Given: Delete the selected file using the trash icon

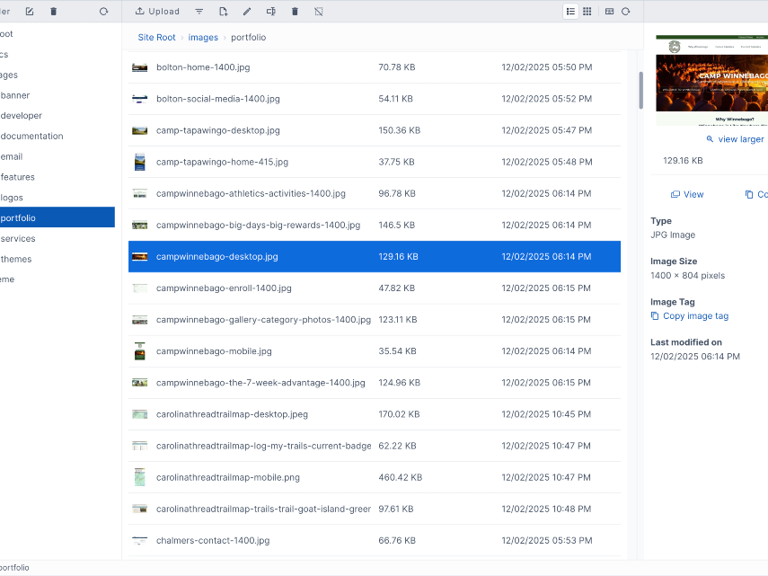Looking at the screenshot, I should (x=295, y=11).
